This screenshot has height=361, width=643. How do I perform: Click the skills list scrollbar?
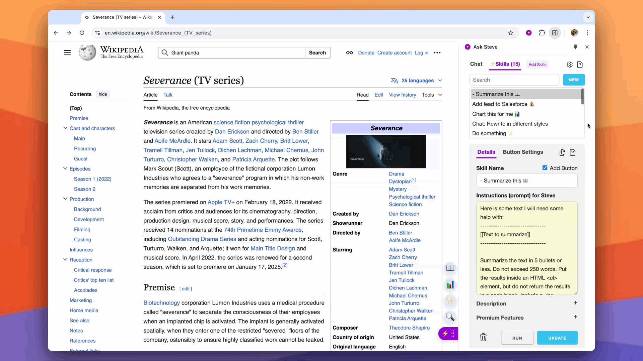[582, 97]
